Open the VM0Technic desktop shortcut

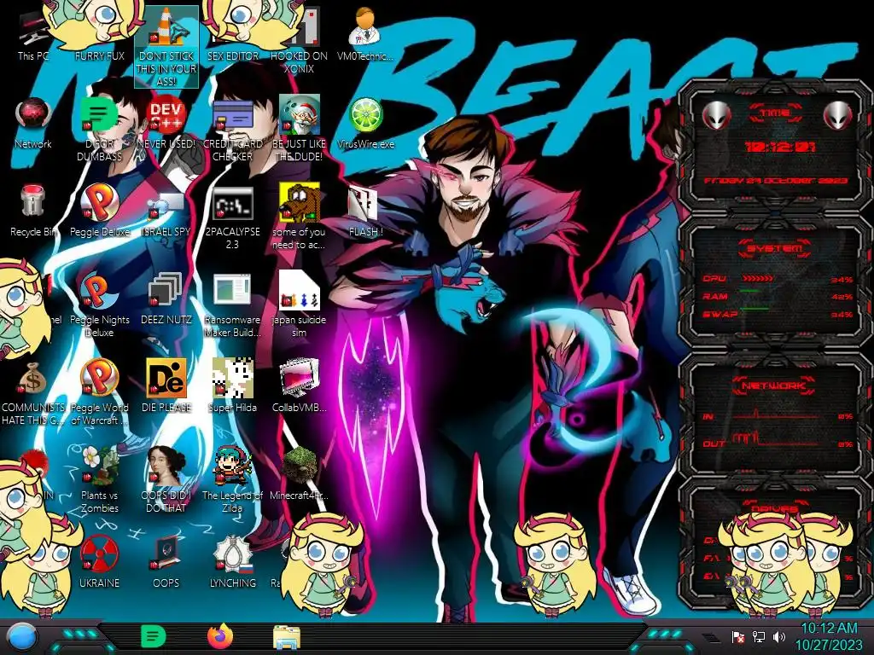(365, 34)
